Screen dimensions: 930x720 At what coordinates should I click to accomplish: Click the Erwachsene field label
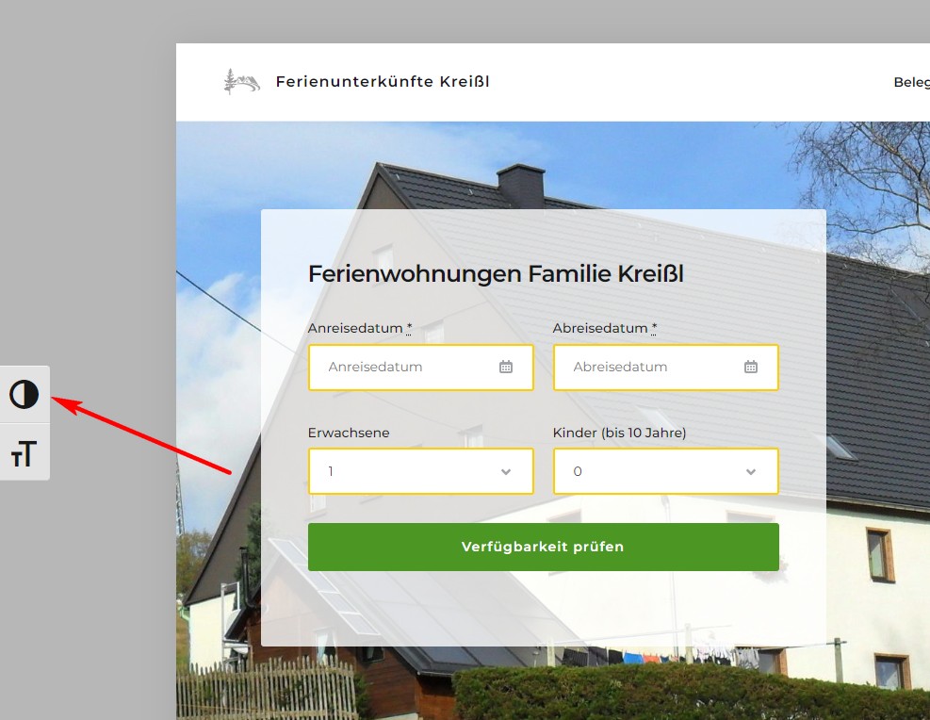(349, 434)
